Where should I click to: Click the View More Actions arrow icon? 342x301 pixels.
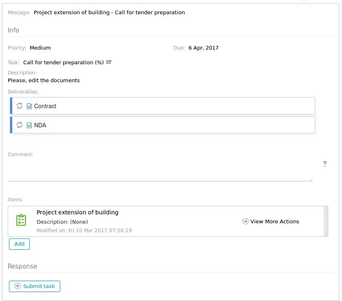click(x=246, y=221)
